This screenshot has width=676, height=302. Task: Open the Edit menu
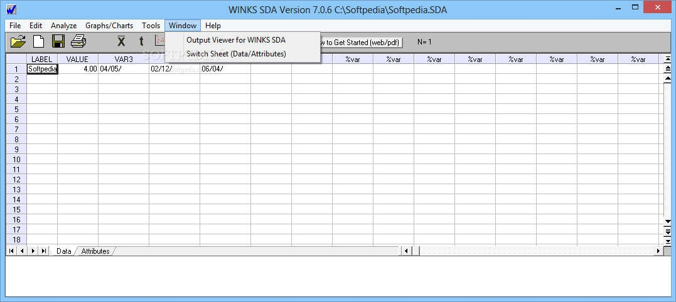click(36, 26)
